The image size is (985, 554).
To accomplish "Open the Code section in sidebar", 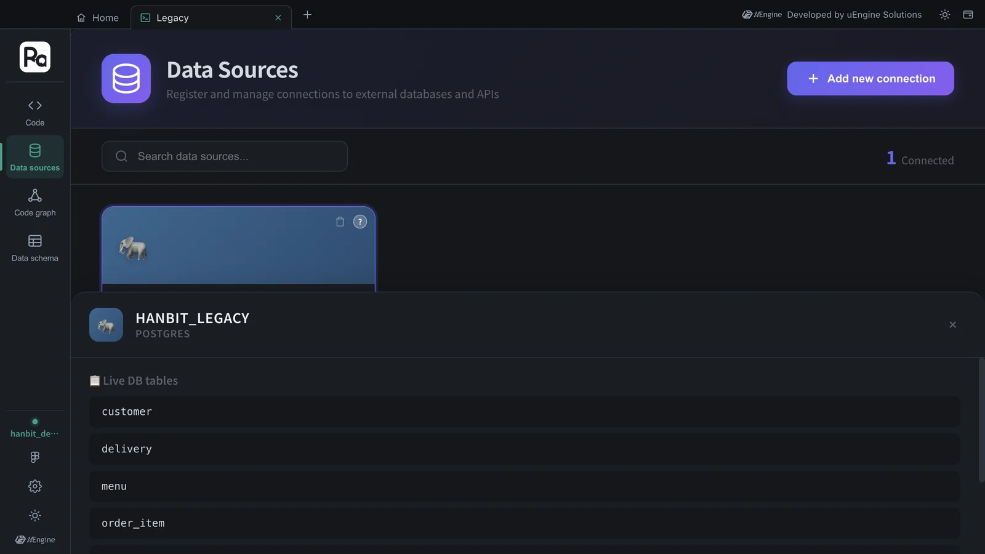I will pos(35,113).
